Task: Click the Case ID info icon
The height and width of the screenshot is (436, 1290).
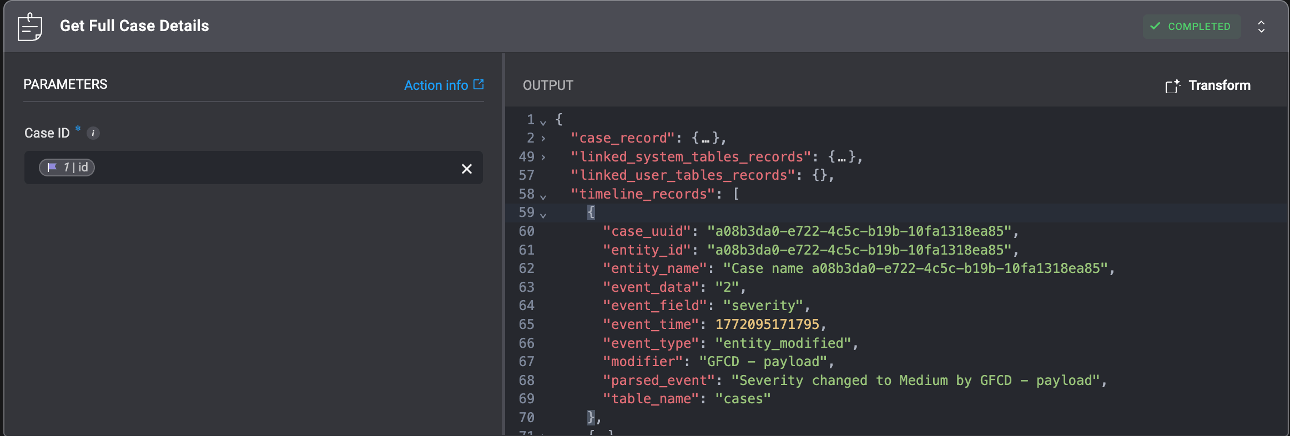Action: pos(93,133)
